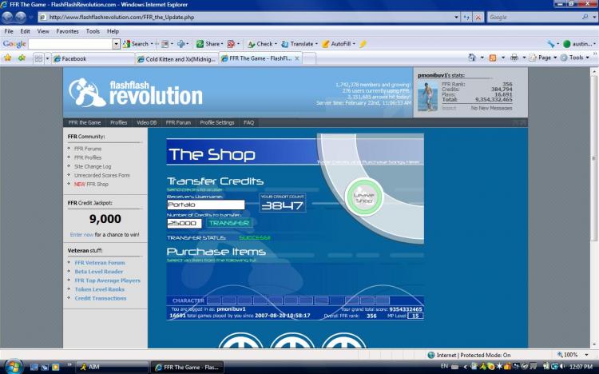Expand the Home button dropdown arrow

pos(482,58)
